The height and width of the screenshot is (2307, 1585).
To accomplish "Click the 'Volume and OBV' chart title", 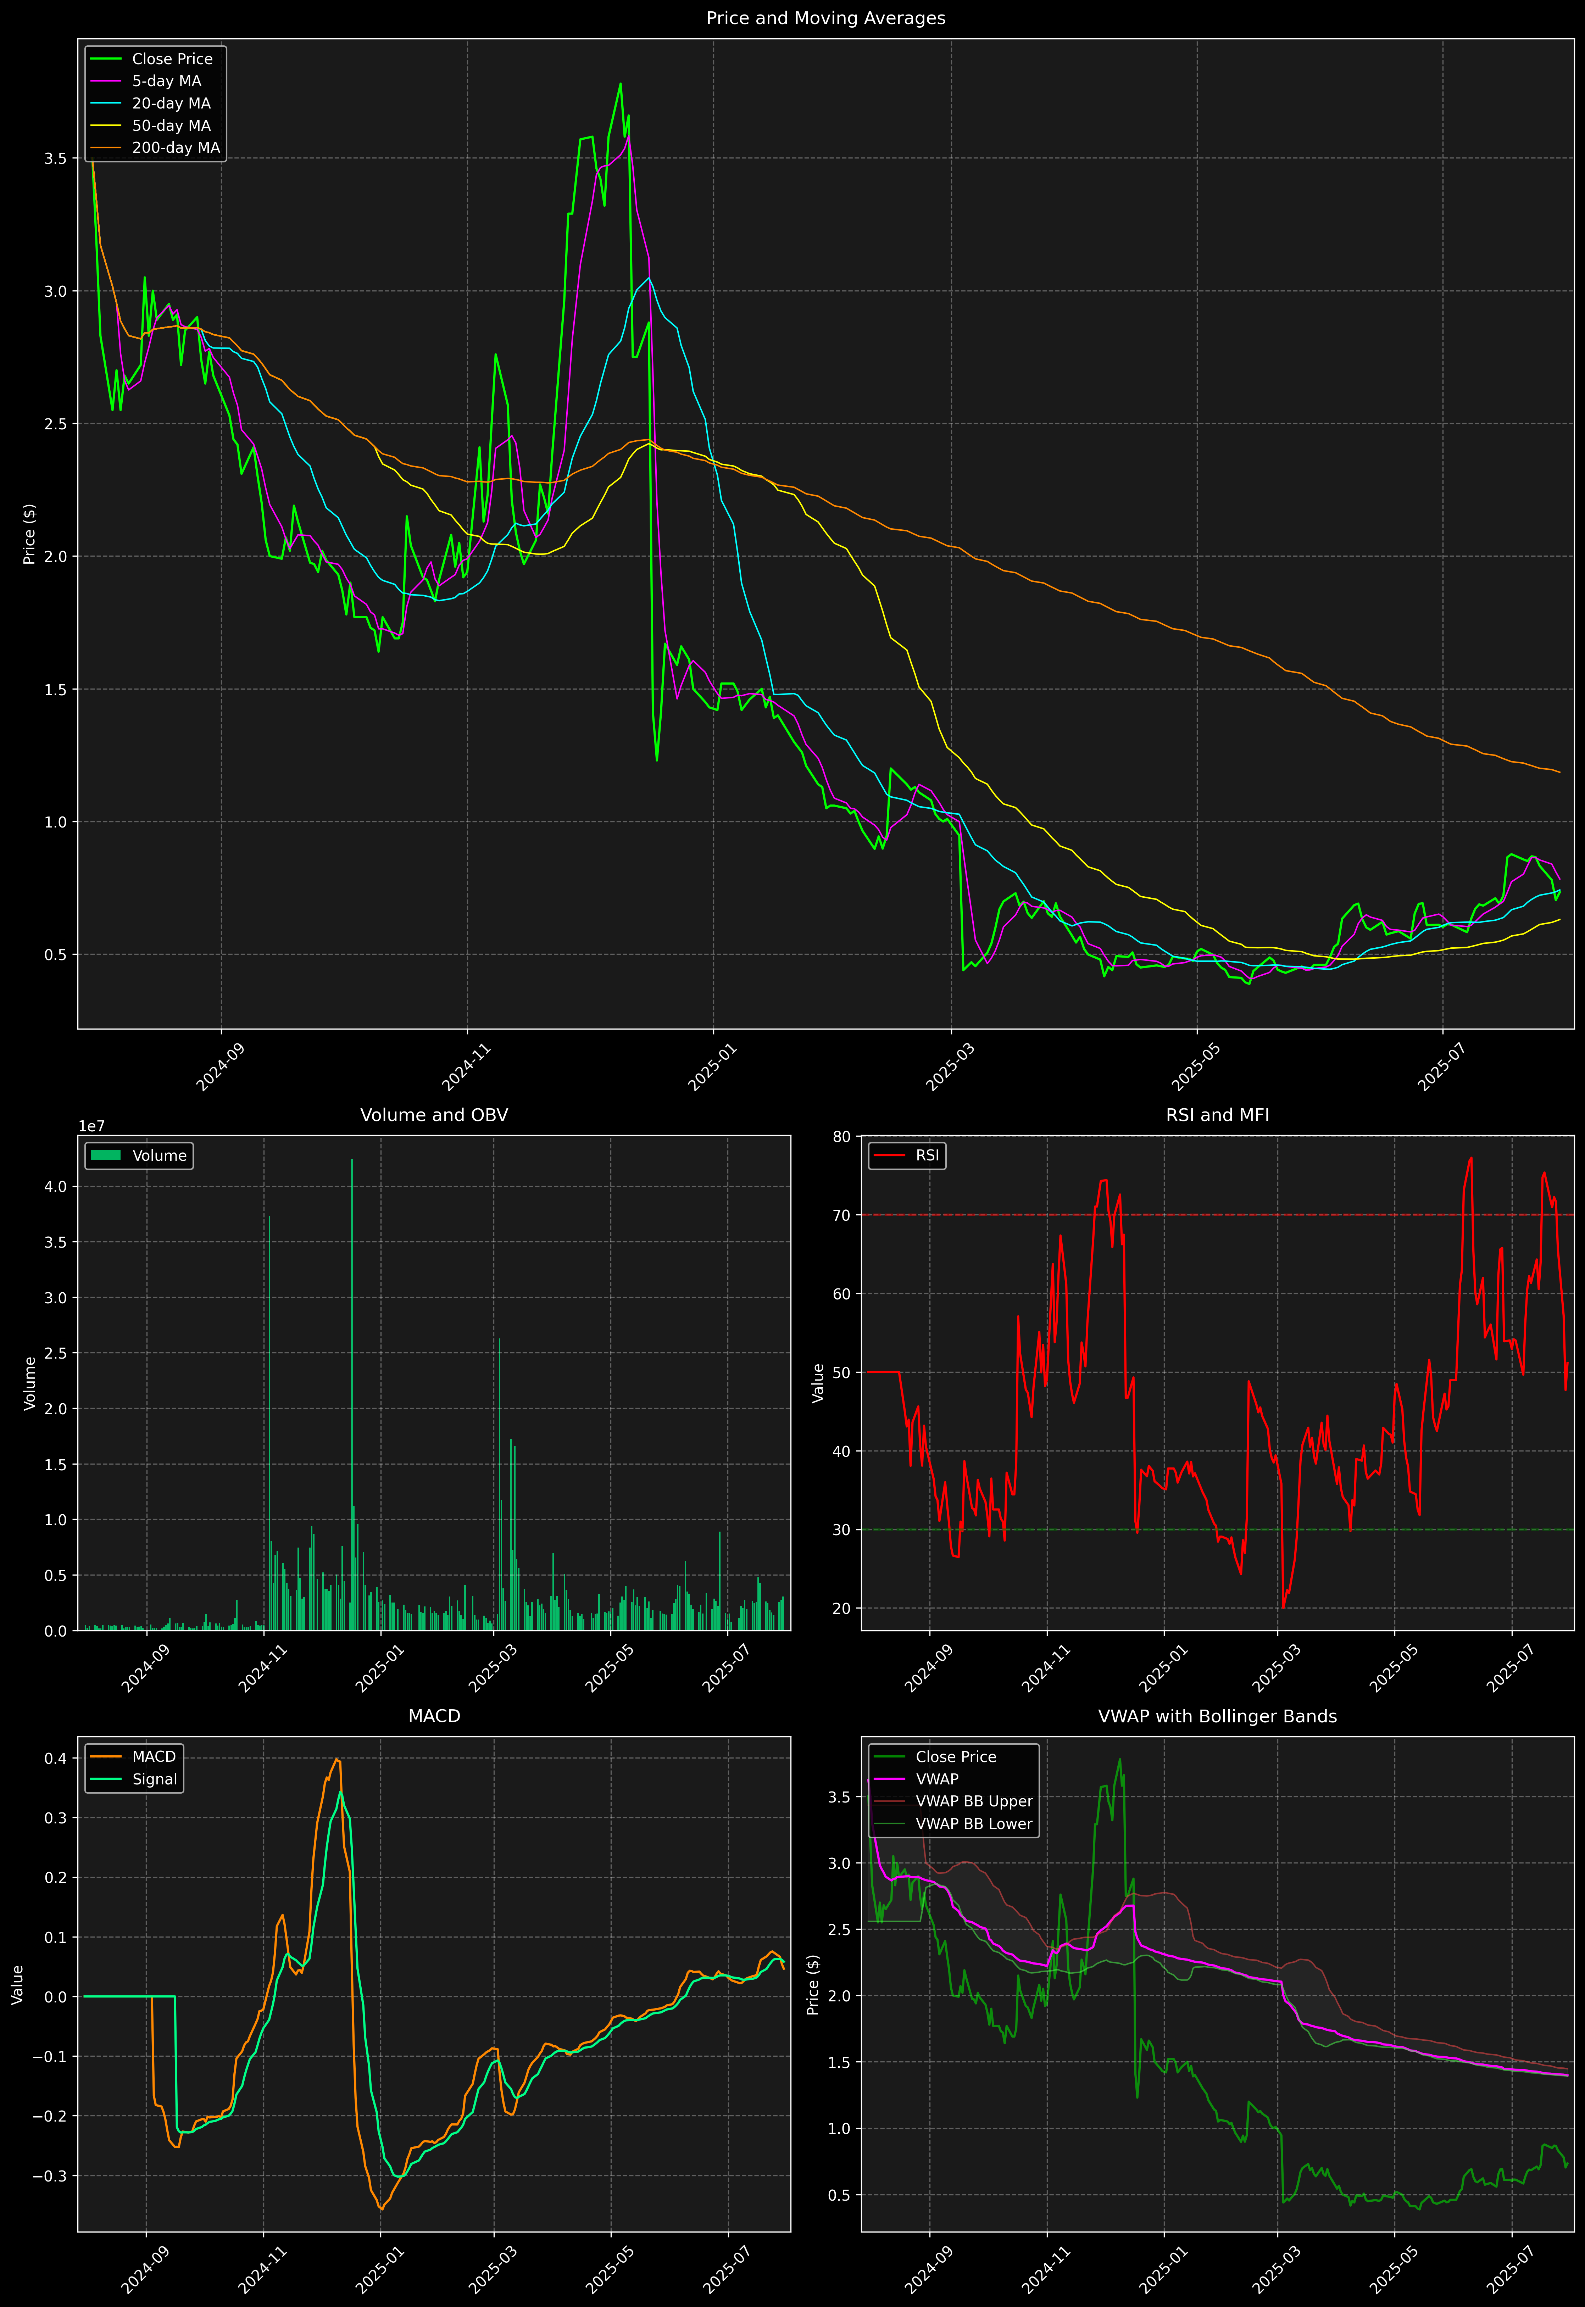I will coord(434,1115).
